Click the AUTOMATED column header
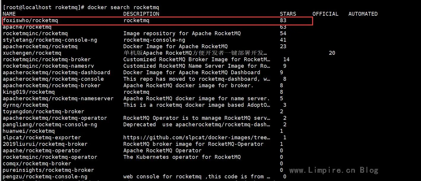 363,14
